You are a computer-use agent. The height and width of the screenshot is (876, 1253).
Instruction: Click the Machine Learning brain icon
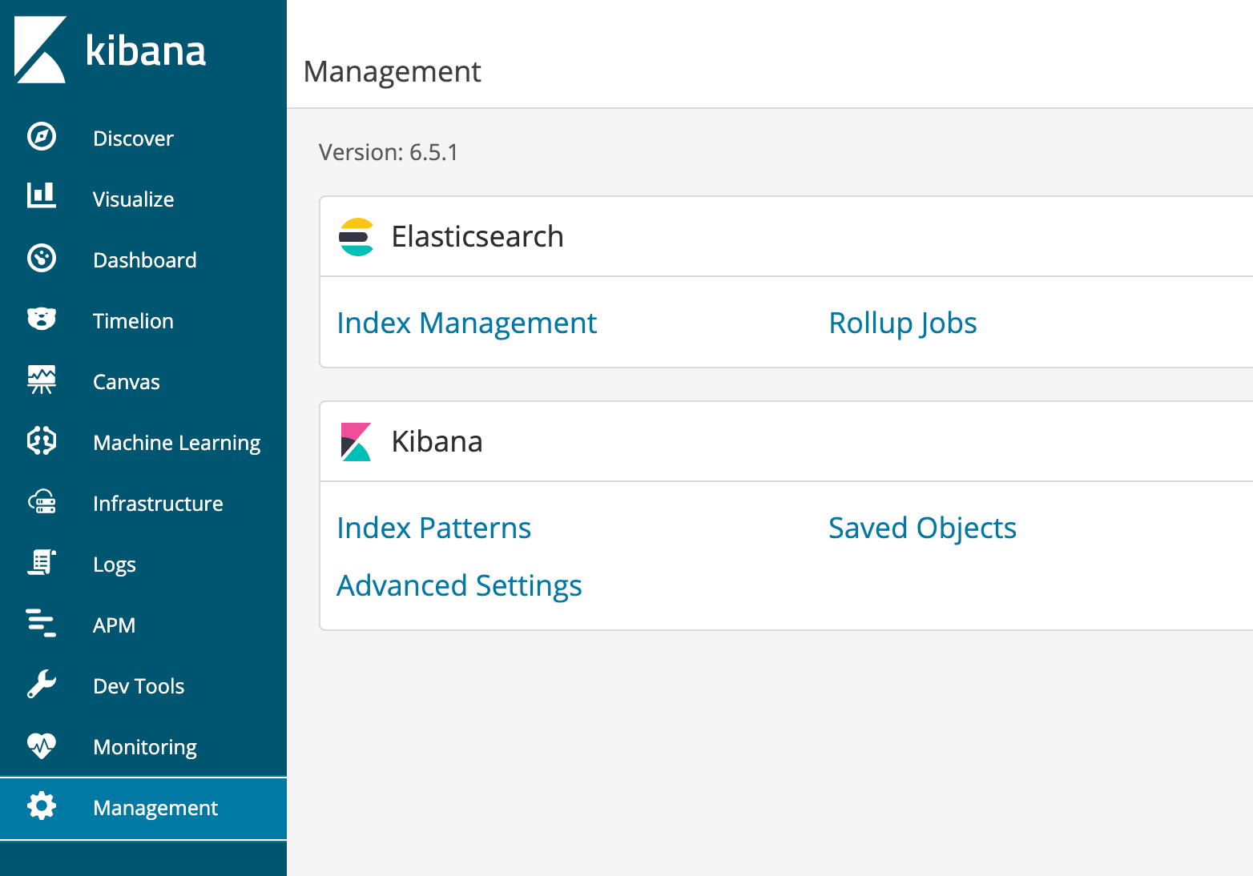coord(42,440)
